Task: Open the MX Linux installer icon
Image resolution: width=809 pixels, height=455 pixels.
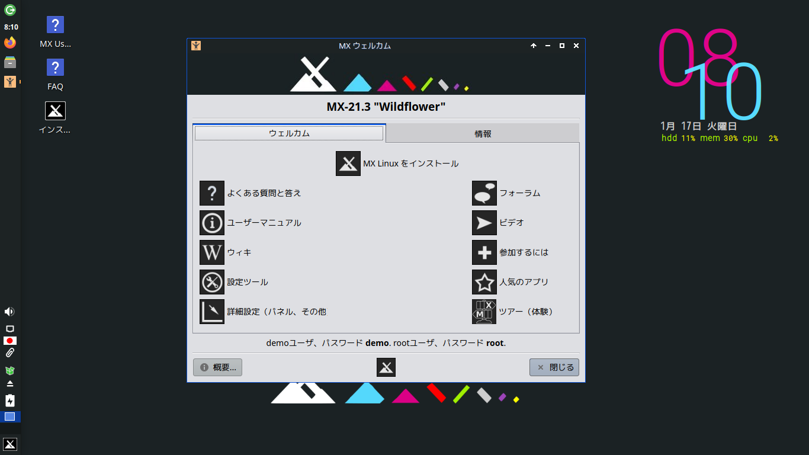Action: (x=348, y=164)
